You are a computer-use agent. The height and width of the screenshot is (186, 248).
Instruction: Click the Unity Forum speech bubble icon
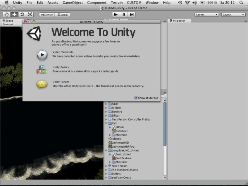(x=42, y=84)
